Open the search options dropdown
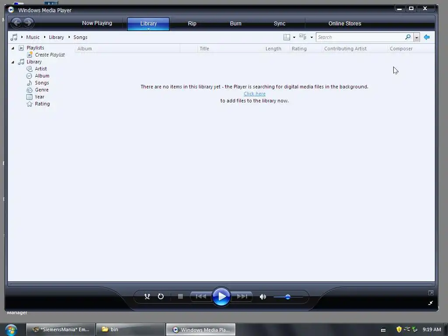The height and width of the screenshot is (336, 448). 416,38
